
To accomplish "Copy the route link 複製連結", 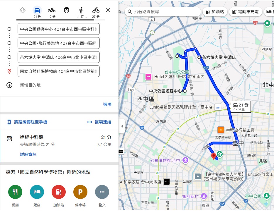I will 99,122.
